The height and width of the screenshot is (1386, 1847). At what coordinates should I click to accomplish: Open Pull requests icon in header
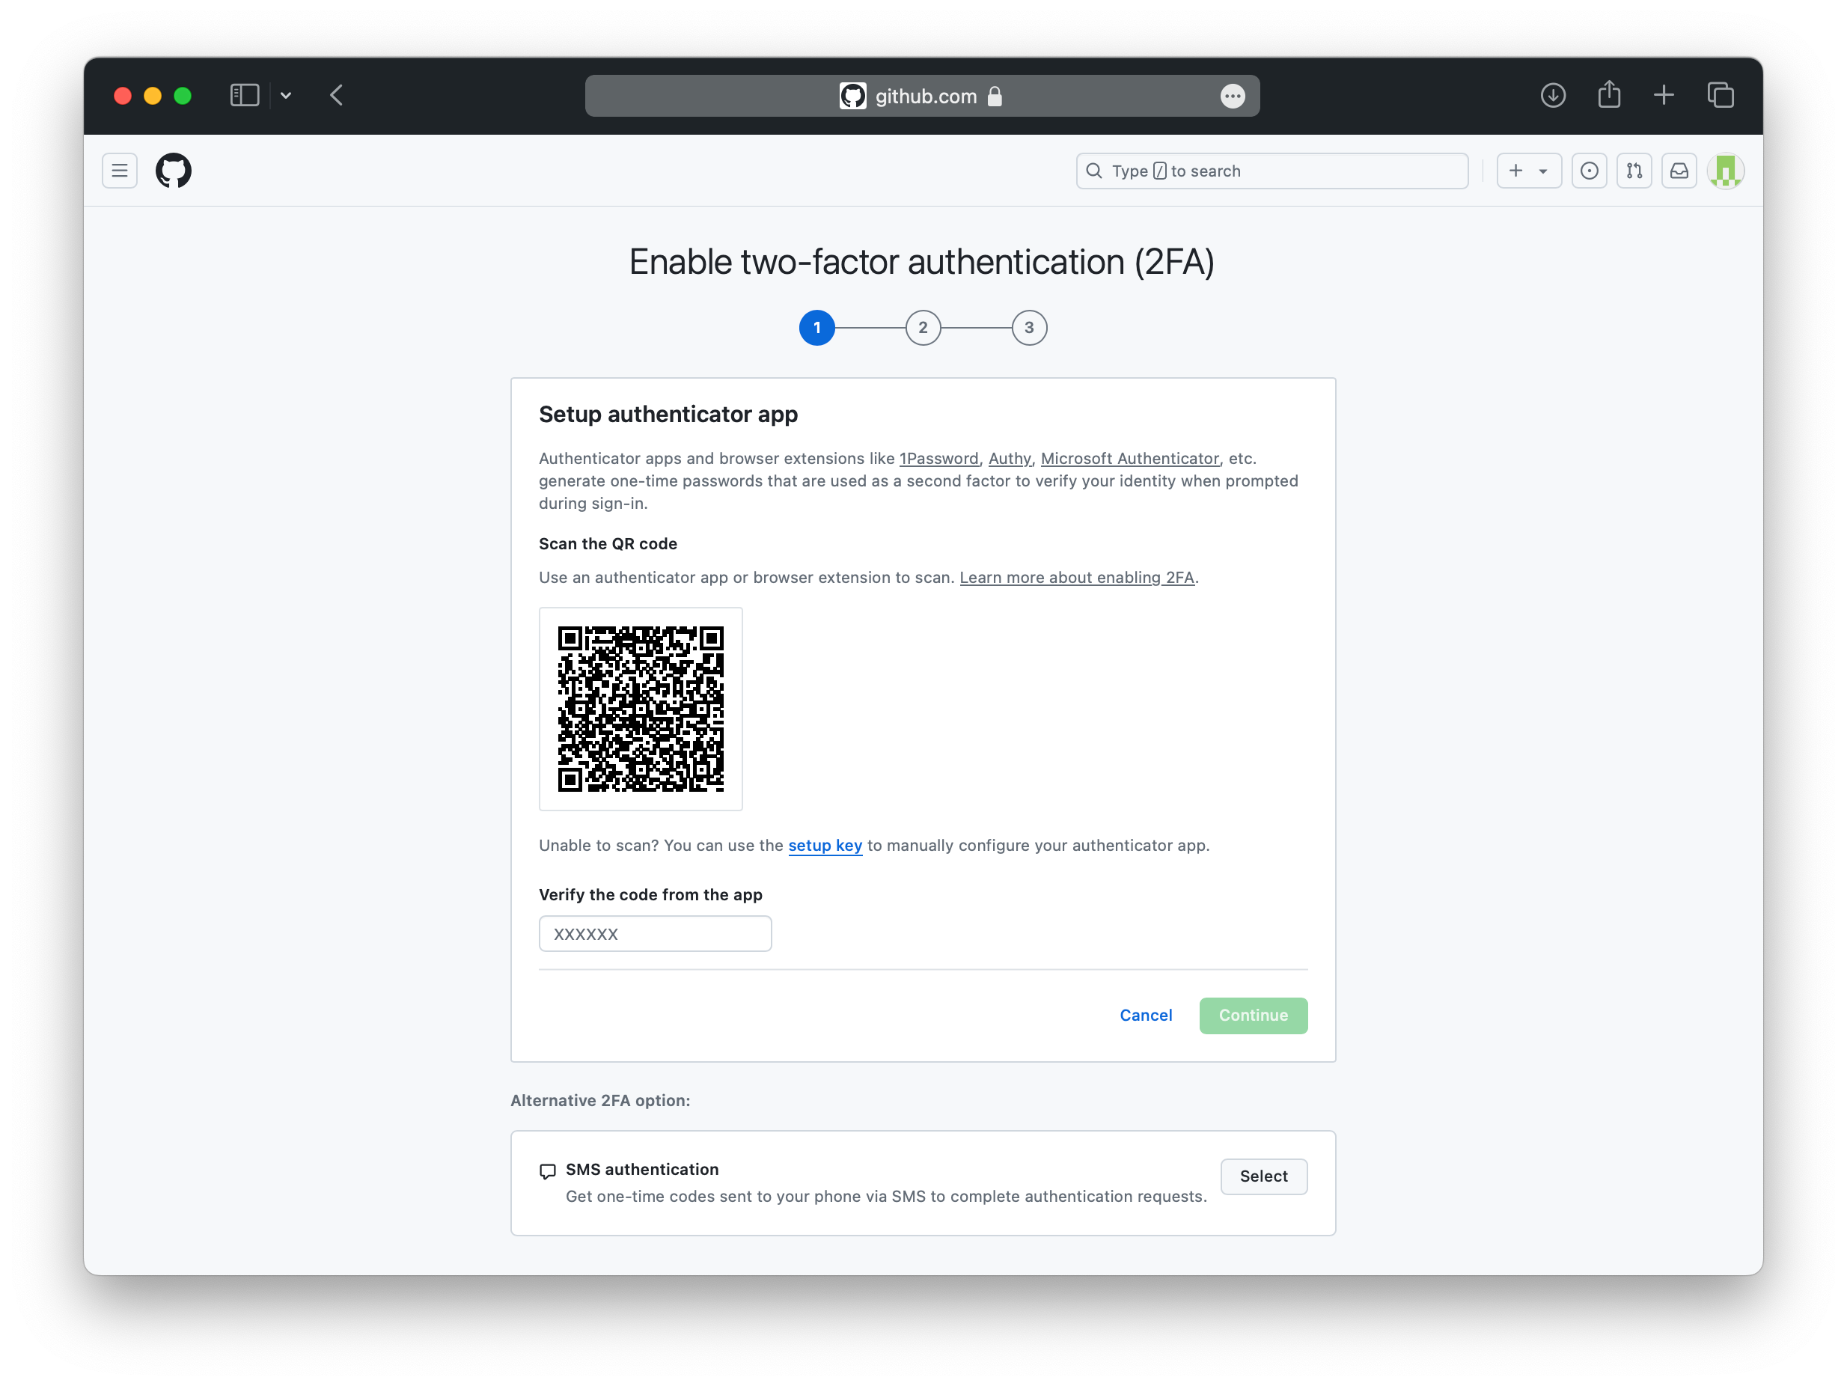point(1634,171)
